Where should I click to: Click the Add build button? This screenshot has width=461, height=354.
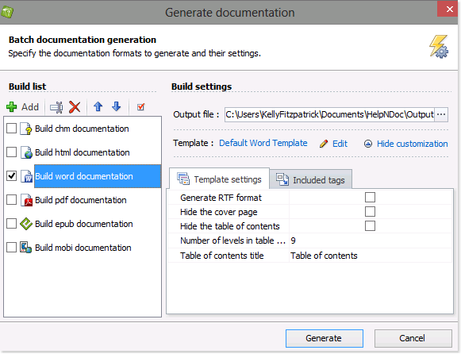point(23,106)
